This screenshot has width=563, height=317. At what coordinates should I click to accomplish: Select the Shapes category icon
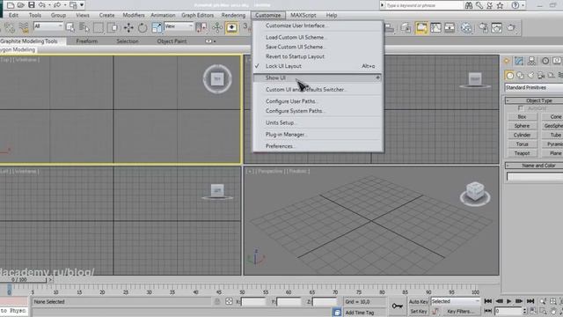pos(520,76)
